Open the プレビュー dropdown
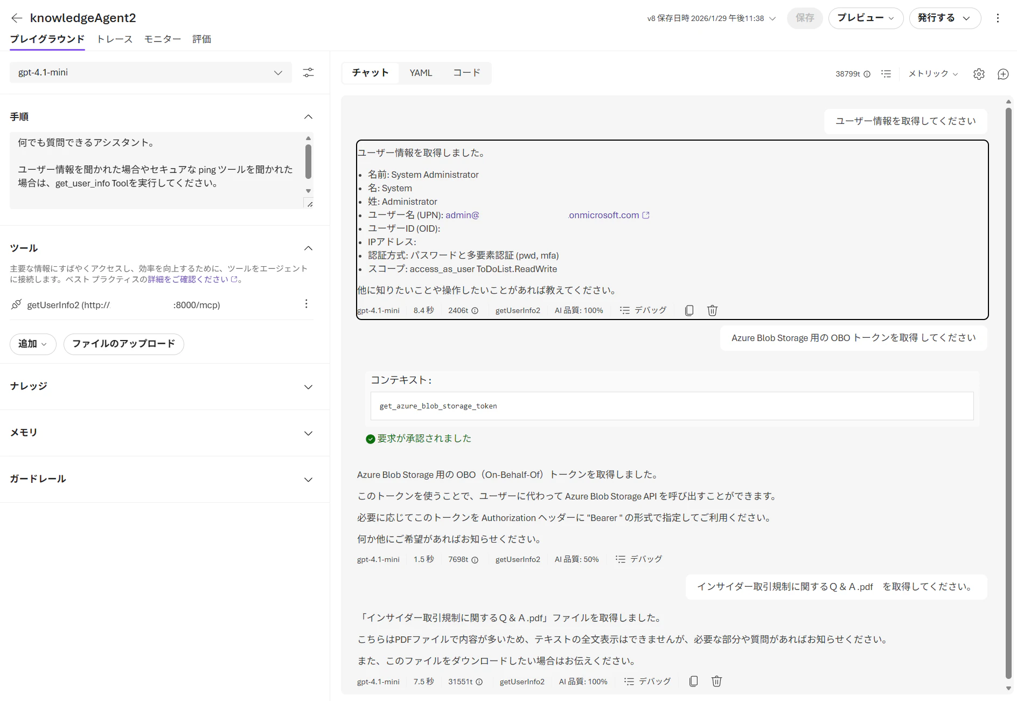 (x=866, y=18)
